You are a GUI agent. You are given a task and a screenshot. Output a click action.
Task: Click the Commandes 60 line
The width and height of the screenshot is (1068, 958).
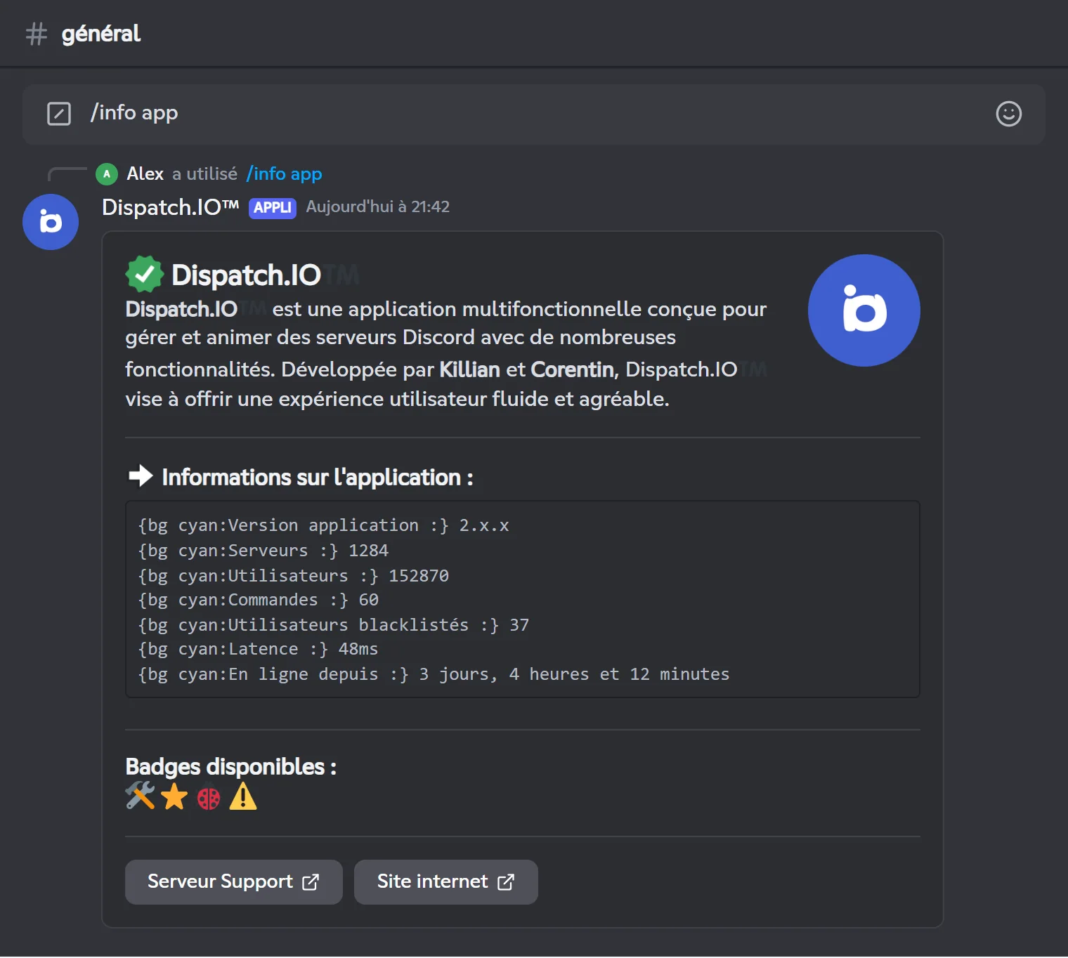(x=259, y=601)
